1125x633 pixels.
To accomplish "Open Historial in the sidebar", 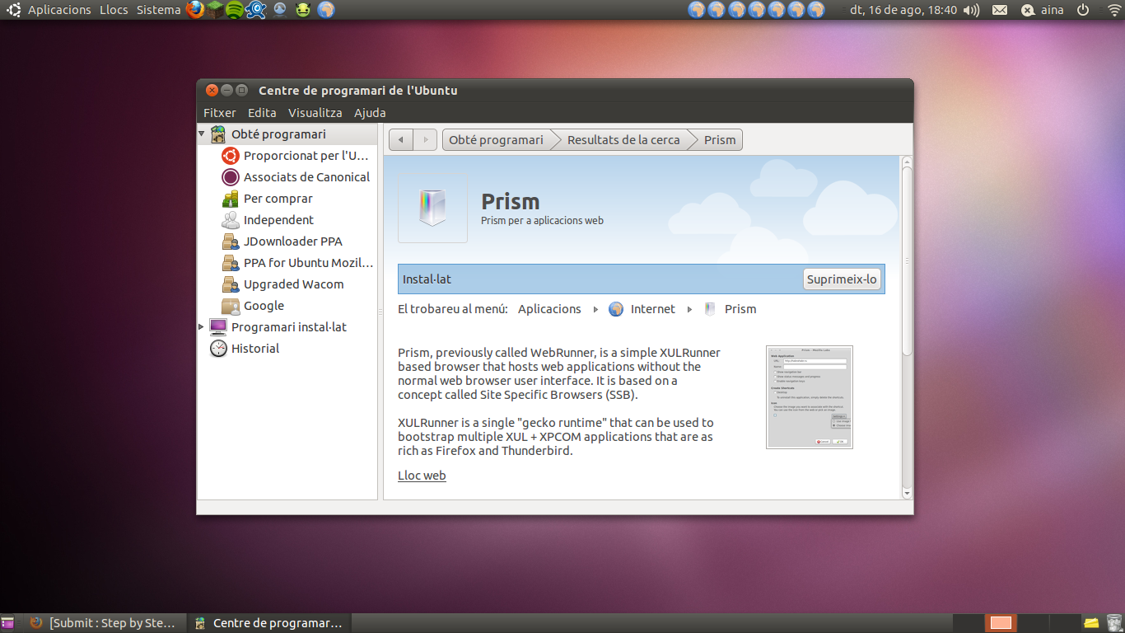I will click(245, 348).
